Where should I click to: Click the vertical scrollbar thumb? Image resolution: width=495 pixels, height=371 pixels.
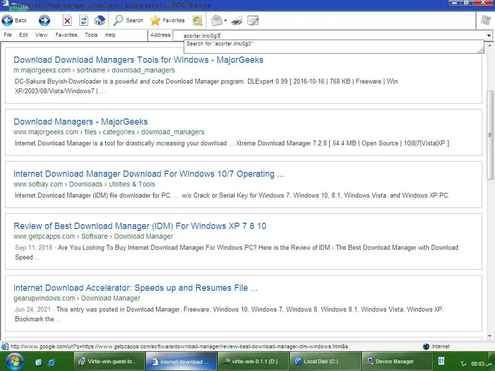point(490,135)
